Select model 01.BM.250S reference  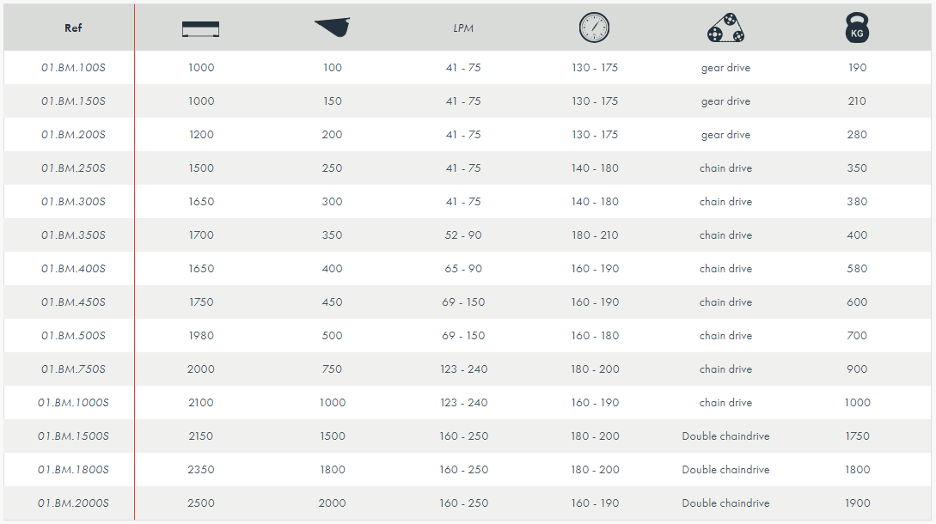tap(73, 168)
